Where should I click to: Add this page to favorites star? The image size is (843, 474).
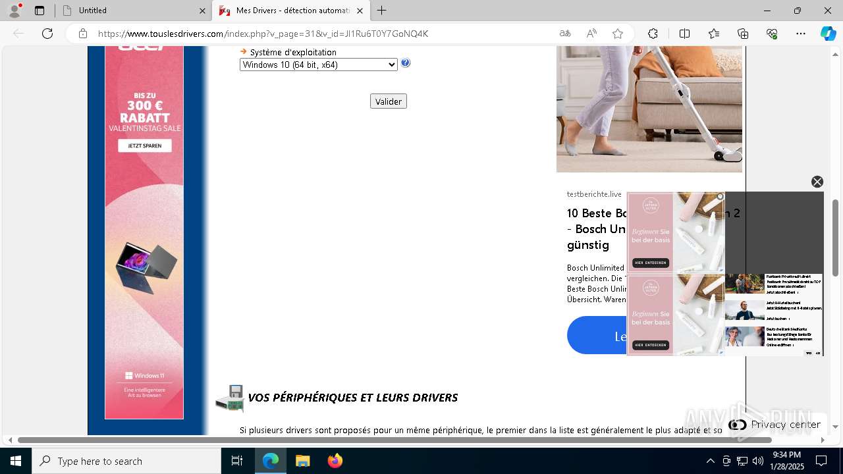pos(618,34)
